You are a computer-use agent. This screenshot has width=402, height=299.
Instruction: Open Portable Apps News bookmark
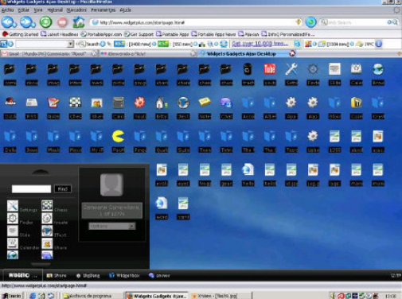(x=213, y=34)
